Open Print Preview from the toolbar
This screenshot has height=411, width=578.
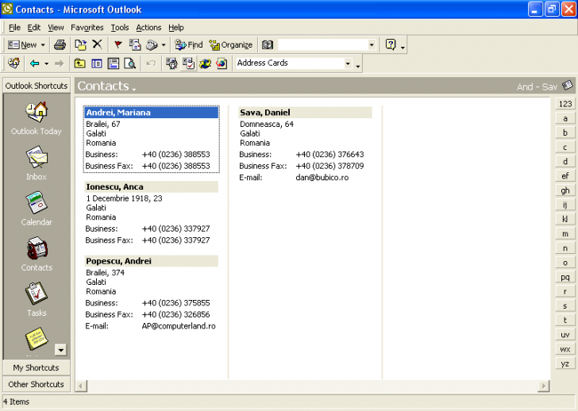[129, 63]
